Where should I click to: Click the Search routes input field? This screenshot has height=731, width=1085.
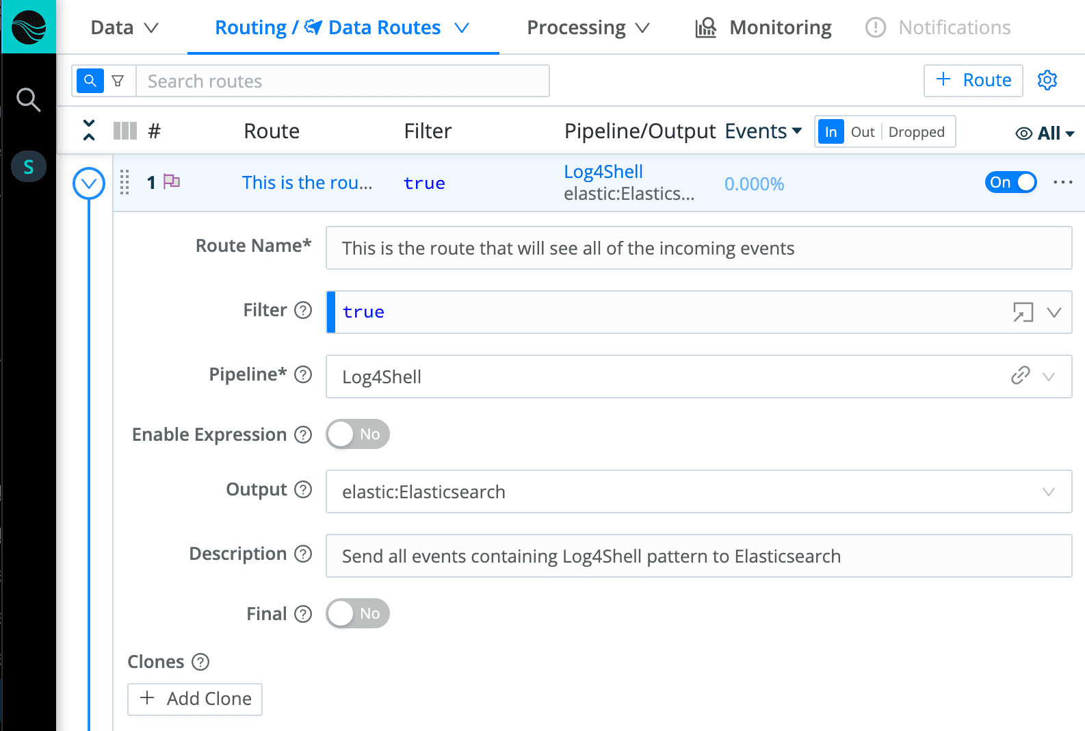[x=342, y=81]
